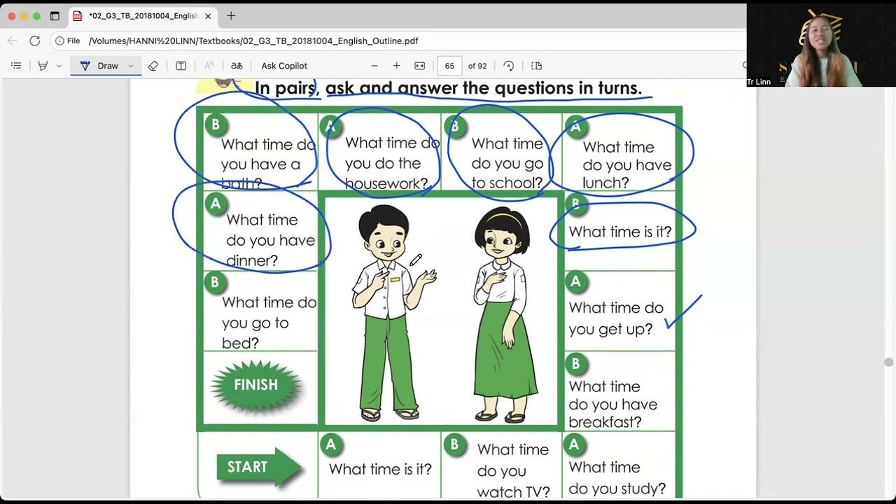The image size is (896, 504).
Task: Open the Draw ink options dropdown
Action: pyautogui.click(x=130, y=66)
